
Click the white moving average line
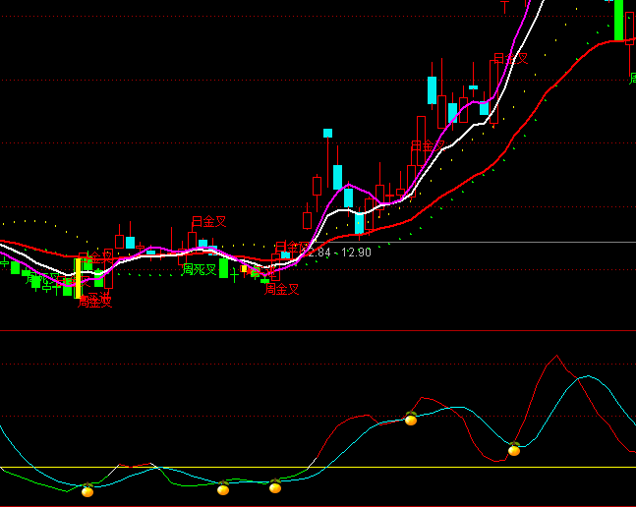click(x=339, y=211)
